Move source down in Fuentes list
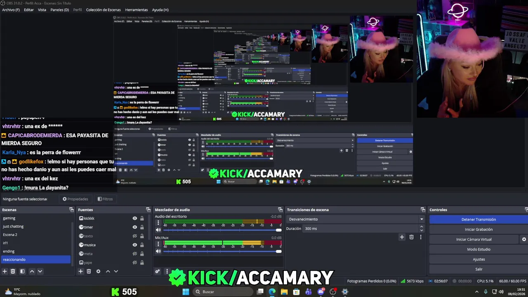 pyautogui.click(x=116, y=271)
